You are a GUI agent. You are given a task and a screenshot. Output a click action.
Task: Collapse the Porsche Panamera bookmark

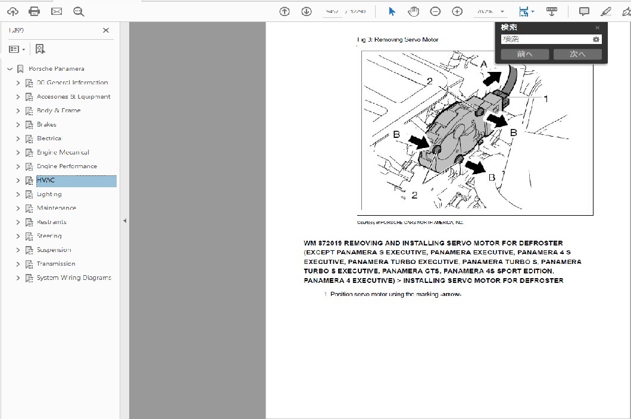click(10, 69)
